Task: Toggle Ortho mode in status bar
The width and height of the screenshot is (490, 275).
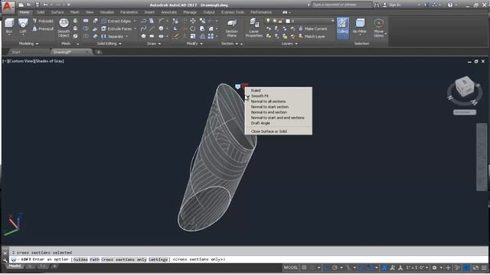Action: (327, 267)
